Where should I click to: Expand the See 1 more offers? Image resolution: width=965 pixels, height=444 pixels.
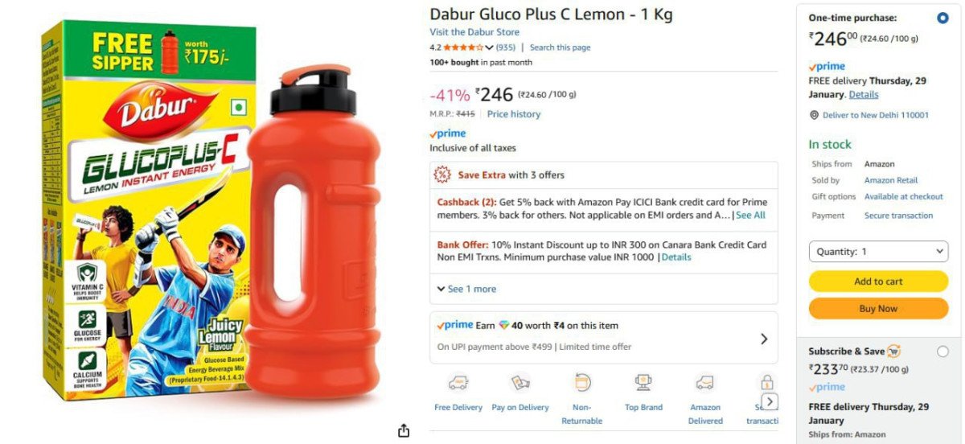click(x=466, y=289)
